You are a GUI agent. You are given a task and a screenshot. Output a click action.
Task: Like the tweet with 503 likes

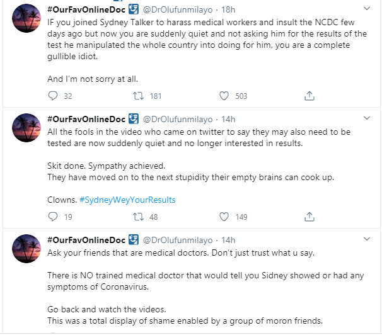pos(224,96)
